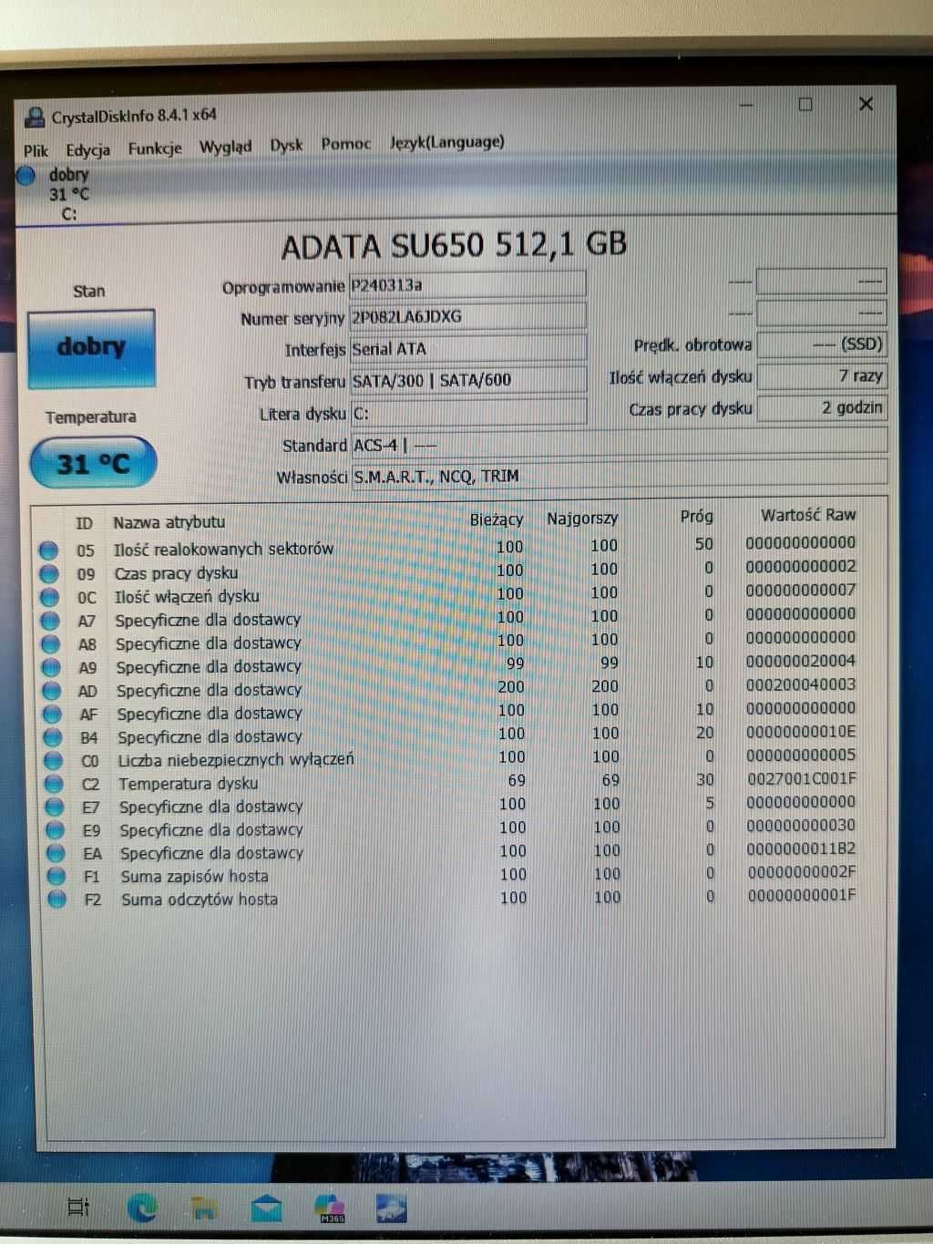Click status dot of attribute F2

[x=57, y=900]
